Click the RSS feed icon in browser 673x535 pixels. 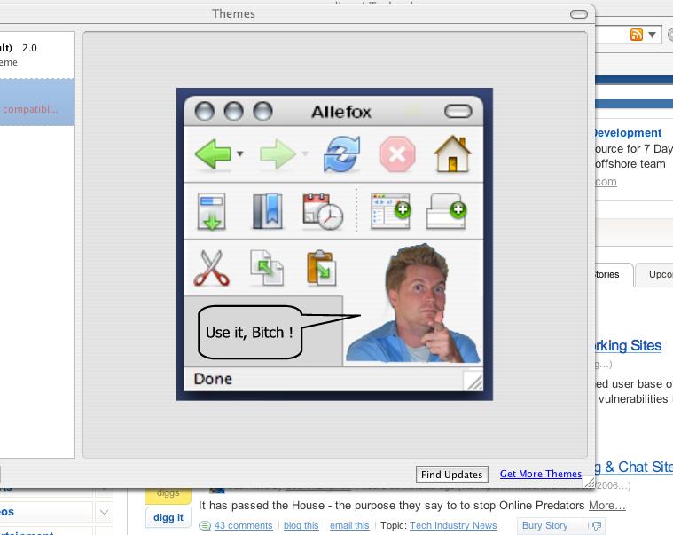(x=637, y=35)
